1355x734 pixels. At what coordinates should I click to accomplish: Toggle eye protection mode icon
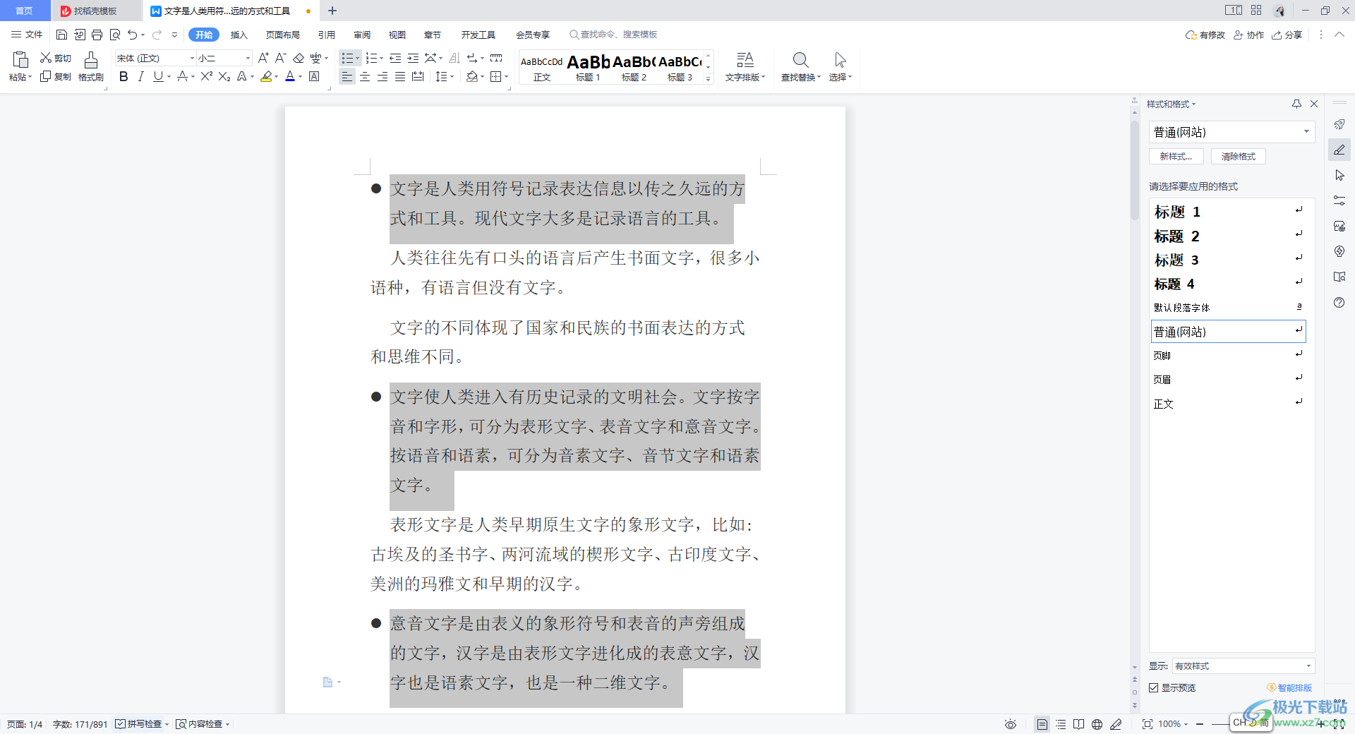tap(1011, 724)
